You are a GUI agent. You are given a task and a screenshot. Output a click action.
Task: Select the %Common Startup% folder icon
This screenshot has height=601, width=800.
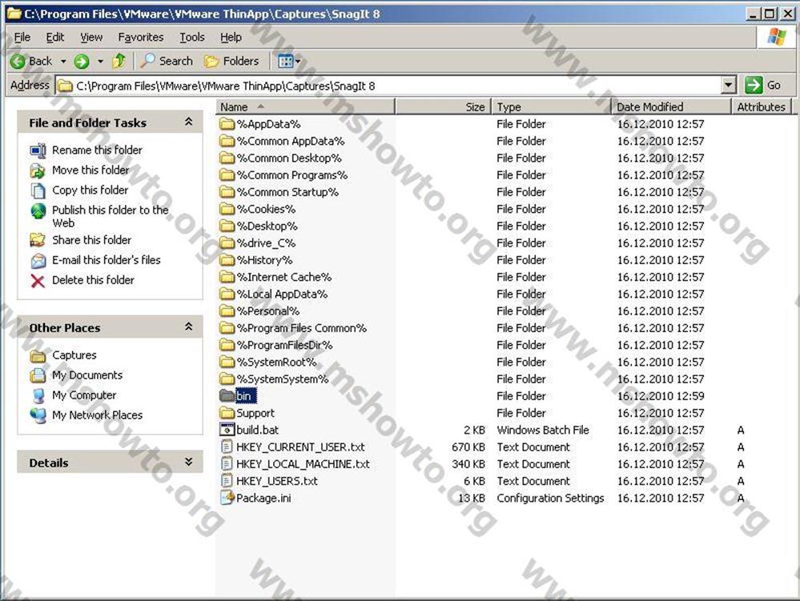coord(227,192)
